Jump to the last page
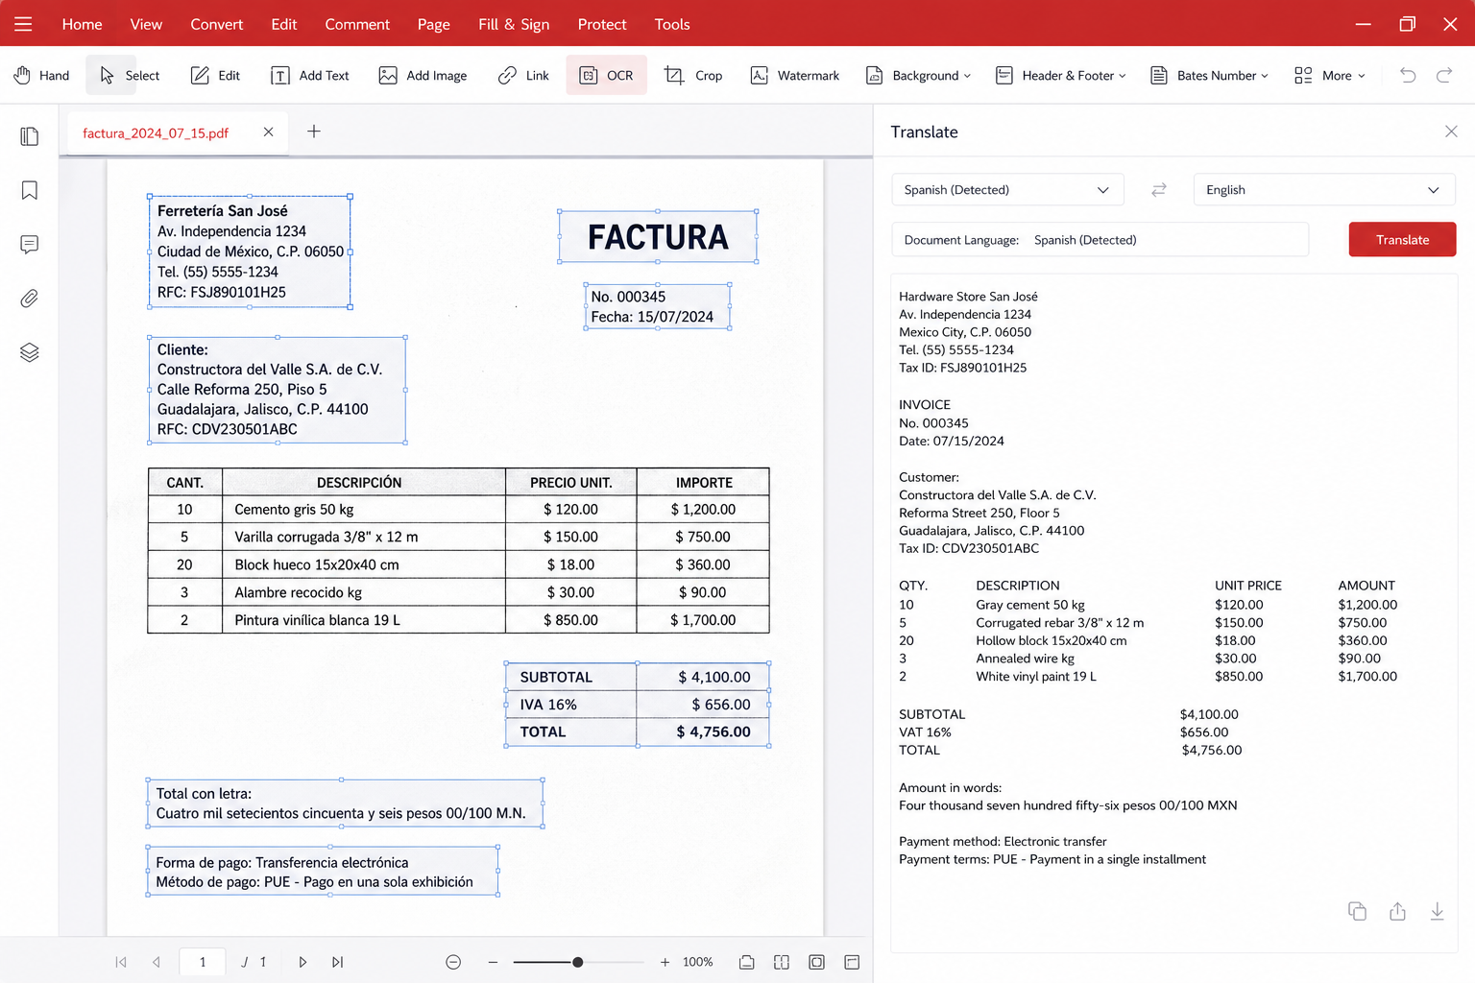Viewport: 1475px width, 983px height. [338, 962]
